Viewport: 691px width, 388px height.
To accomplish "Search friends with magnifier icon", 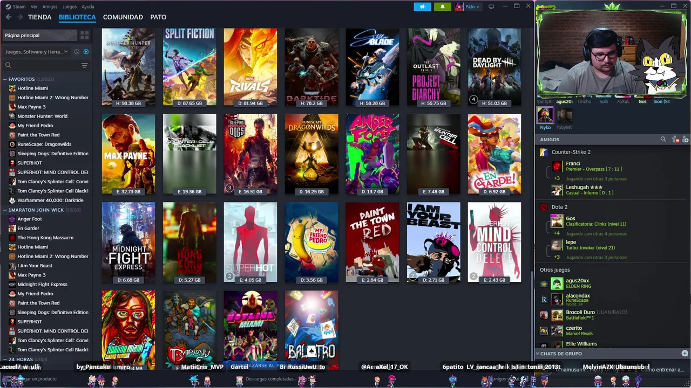I will 663,140.
